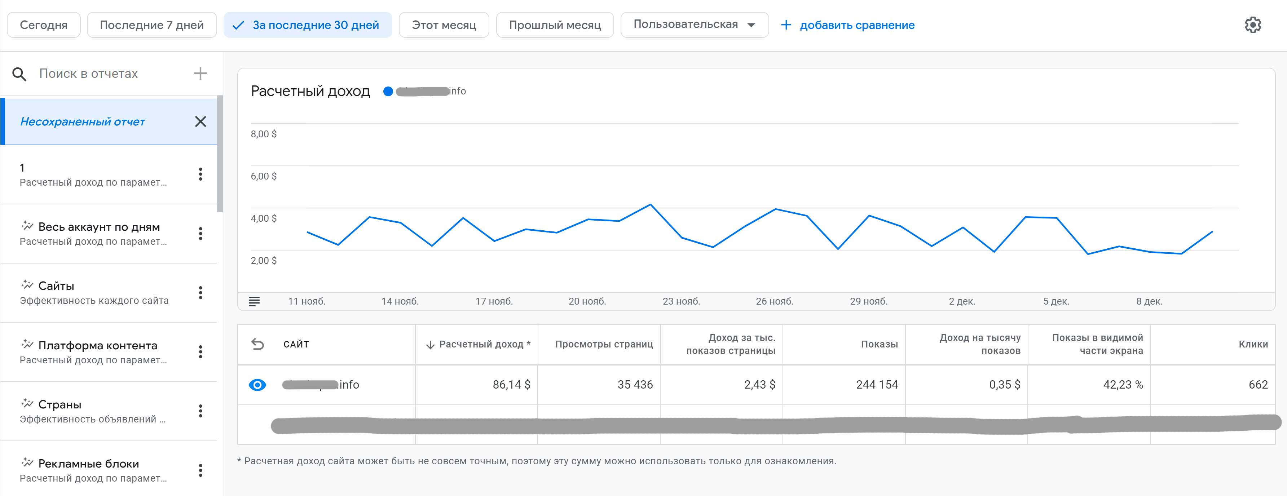Close the unsaved report with the X icon
1287x496 pixels.
[200, 121]
